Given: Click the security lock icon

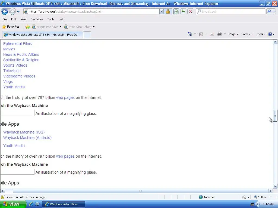Looking at the screenshot, I should (x=168, y=12).
